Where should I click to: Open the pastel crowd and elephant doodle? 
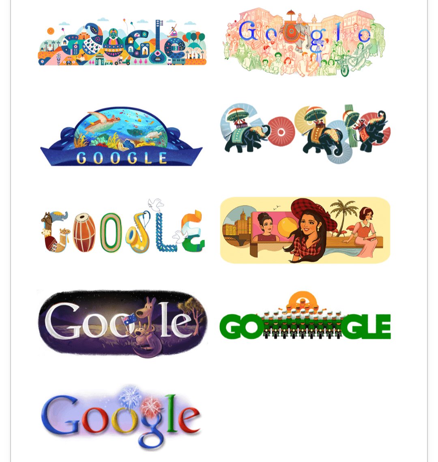[304, 42]
